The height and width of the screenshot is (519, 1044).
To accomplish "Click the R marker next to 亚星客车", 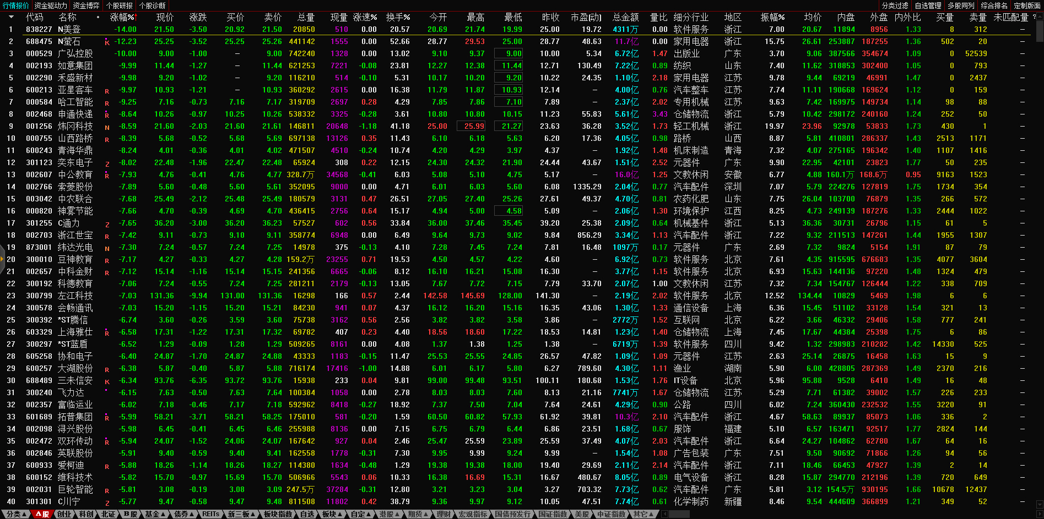I will point(107,90).
